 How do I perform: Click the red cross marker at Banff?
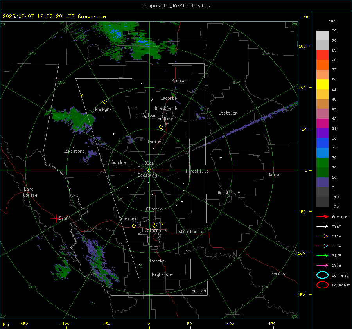pos(56,218)
